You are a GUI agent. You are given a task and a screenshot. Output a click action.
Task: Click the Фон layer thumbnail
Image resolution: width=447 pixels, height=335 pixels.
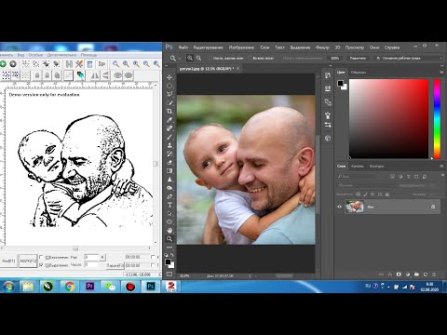point(354,207)
